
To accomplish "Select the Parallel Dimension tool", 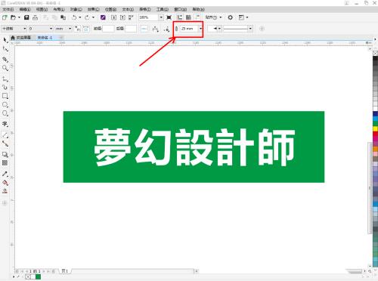I will tap(5, 135).
